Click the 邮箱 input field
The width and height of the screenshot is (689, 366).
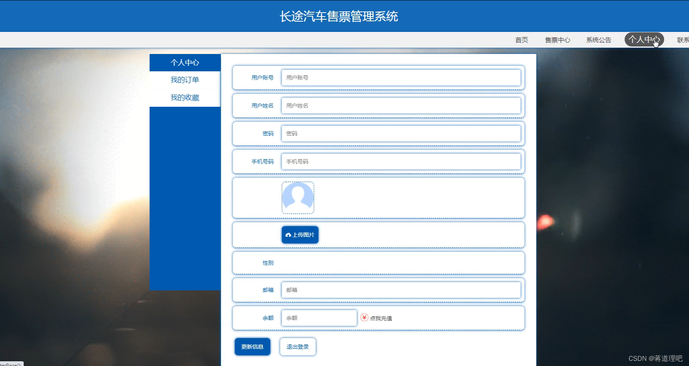(401, 290)
